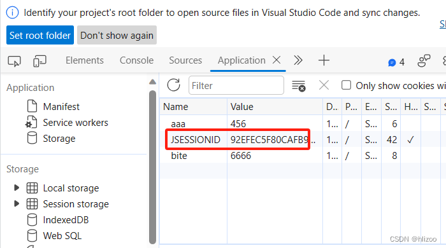Delete selected cookie with X icon
This screenshot has height=248, width=446.
pos(324,85)
